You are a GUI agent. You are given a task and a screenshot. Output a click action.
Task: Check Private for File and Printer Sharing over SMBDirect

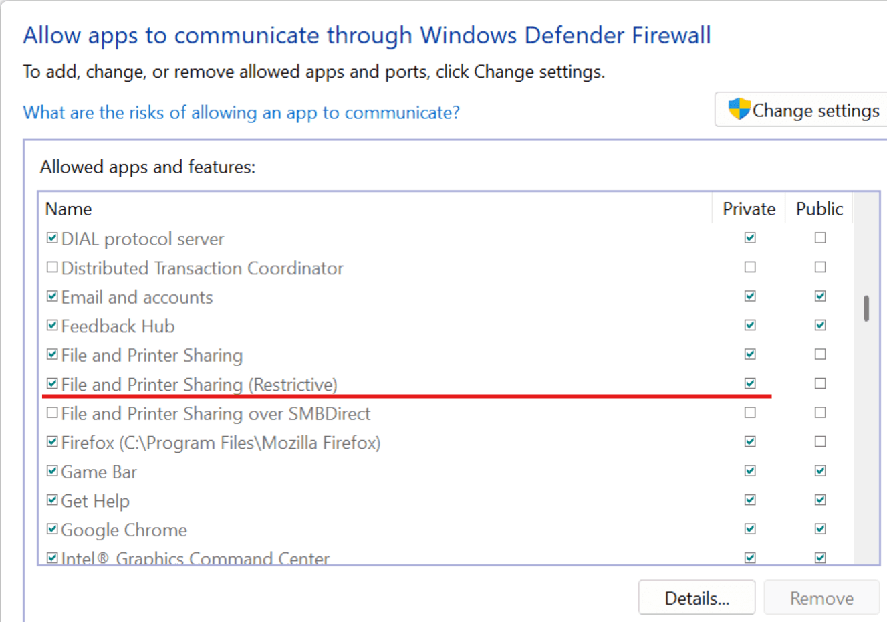[750, 413]
